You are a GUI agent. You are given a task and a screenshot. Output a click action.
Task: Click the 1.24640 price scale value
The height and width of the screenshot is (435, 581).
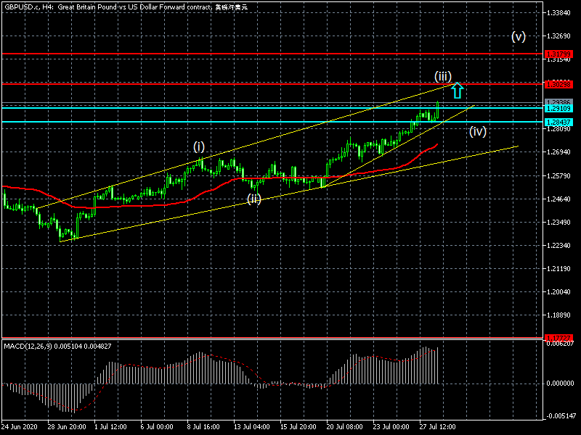(x=558, y=199)
